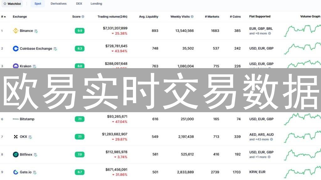Switch to the Derivatives tab

59,4
